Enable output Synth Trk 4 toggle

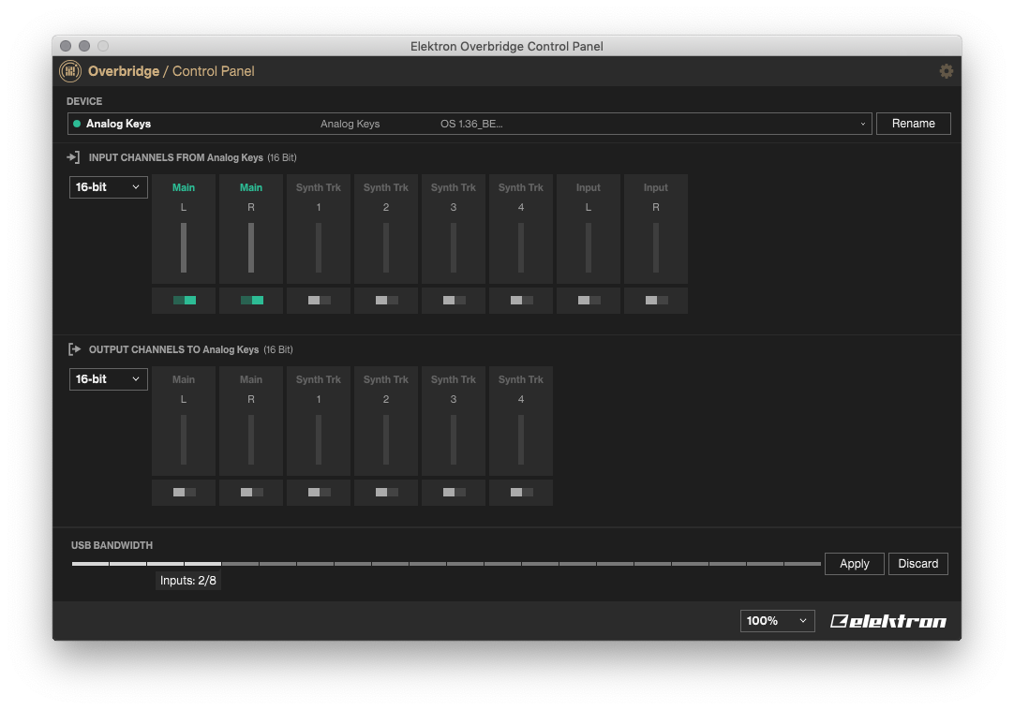point(521,492)
